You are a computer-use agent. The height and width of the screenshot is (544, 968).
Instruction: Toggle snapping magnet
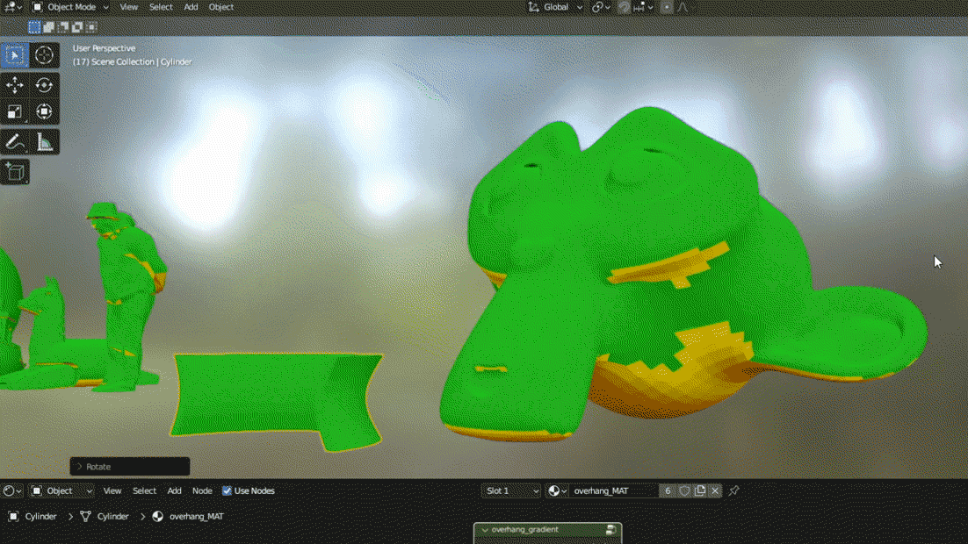pyautogui.click(x=625, y=7)
